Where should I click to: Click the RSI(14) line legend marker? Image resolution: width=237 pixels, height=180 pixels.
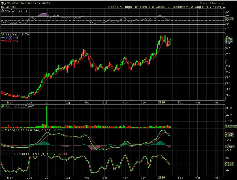tap(3, 10)
